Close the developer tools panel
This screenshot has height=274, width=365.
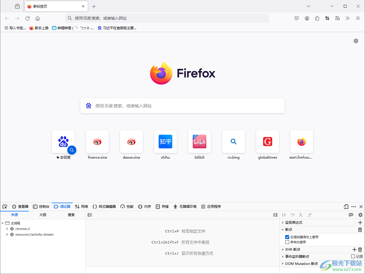tap(361, 207)
